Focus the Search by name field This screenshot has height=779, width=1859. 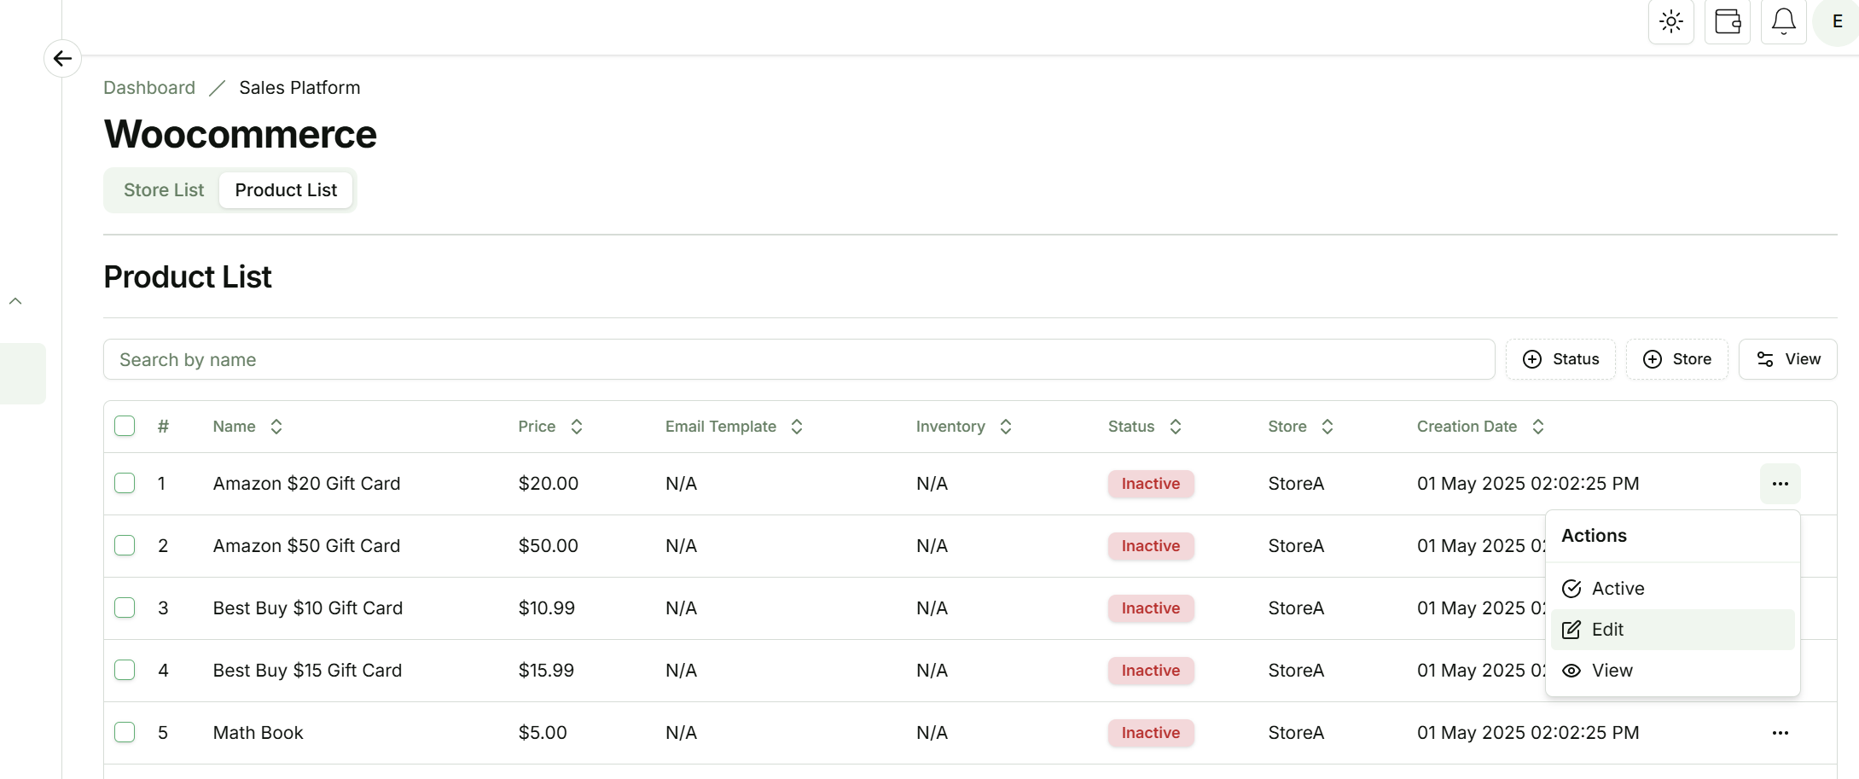coord(799,359)
